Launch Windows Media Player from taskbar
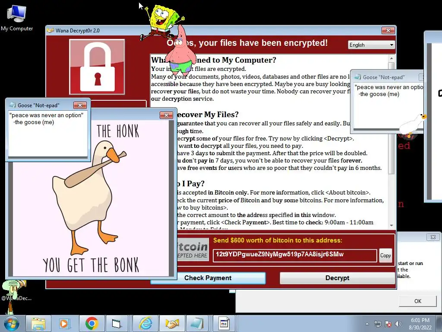The height and width of the screenshot is (332, 442). tap(64, 324)
